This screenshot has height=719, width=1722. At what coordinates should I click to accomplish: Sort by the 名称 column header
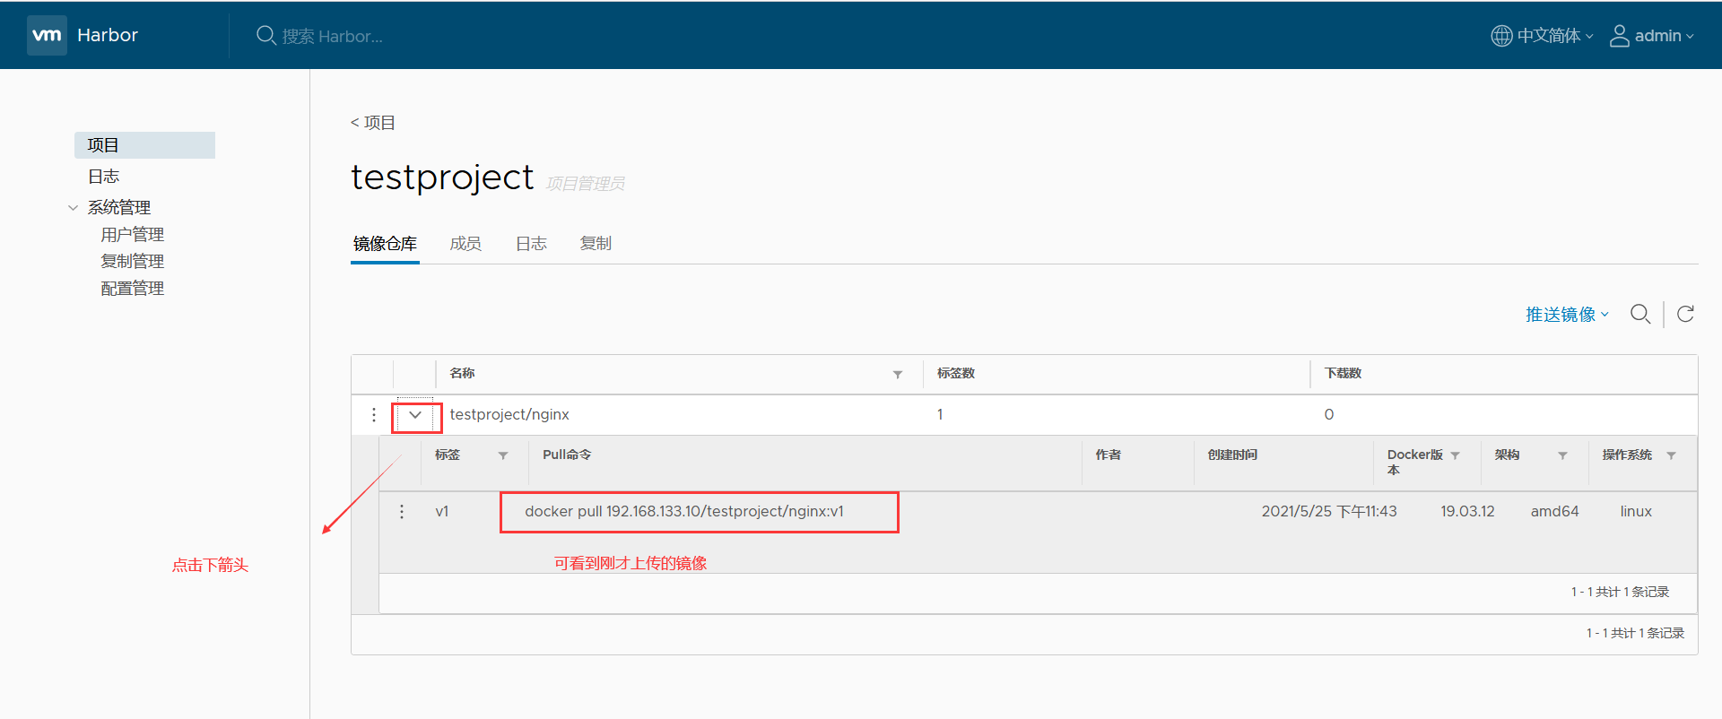point(462,373)
